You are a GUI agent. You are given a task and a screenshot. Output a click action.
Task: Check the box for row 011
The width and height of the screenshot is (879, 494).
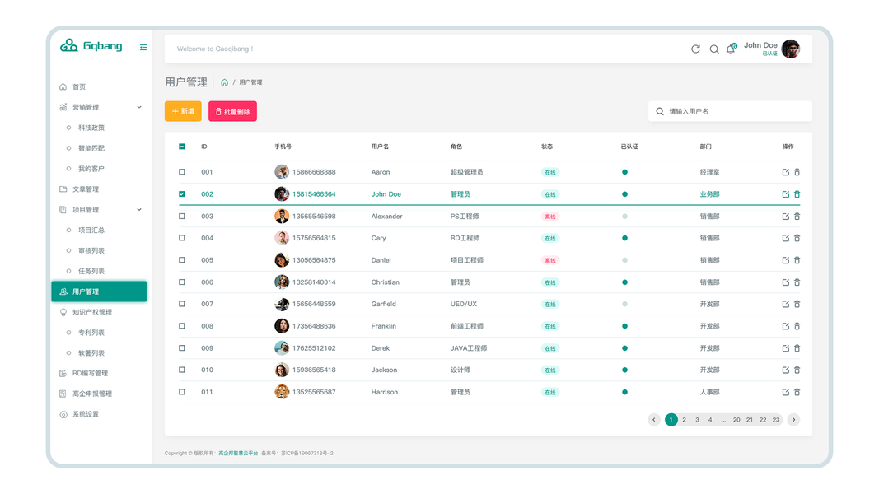click(x=181, y=392)
